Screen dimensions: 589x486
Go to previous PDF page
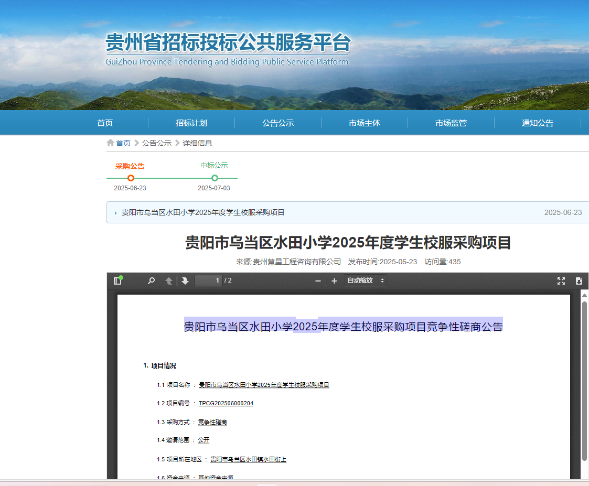[169, 281]
